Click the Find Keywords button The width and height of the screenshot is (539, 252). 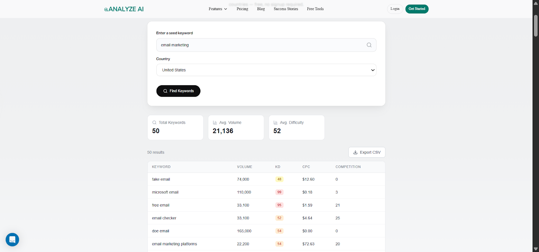tap(178, 91)
